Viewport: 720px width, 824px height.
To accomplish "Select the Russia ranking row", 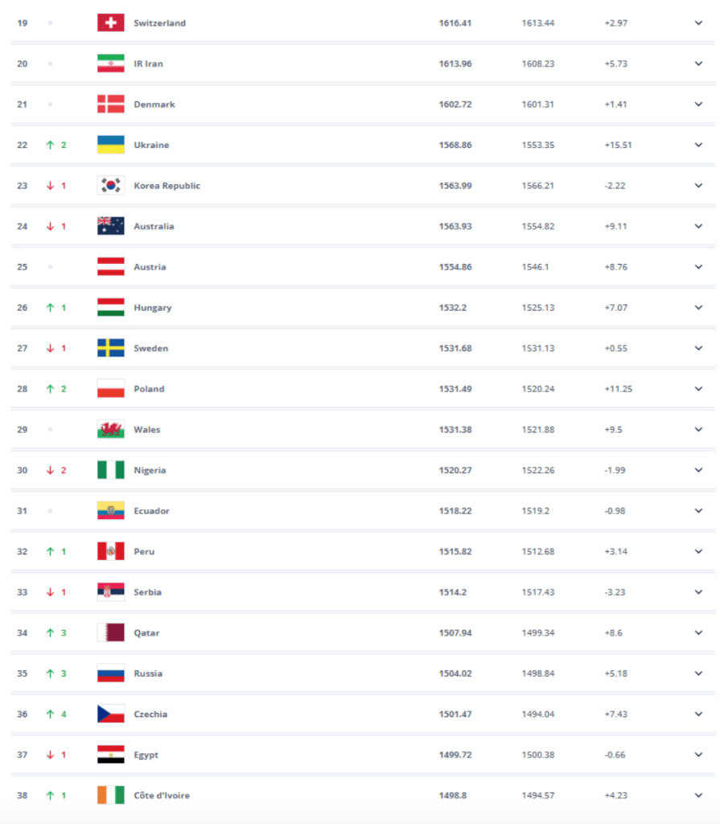I will click(x=363, y=674).
